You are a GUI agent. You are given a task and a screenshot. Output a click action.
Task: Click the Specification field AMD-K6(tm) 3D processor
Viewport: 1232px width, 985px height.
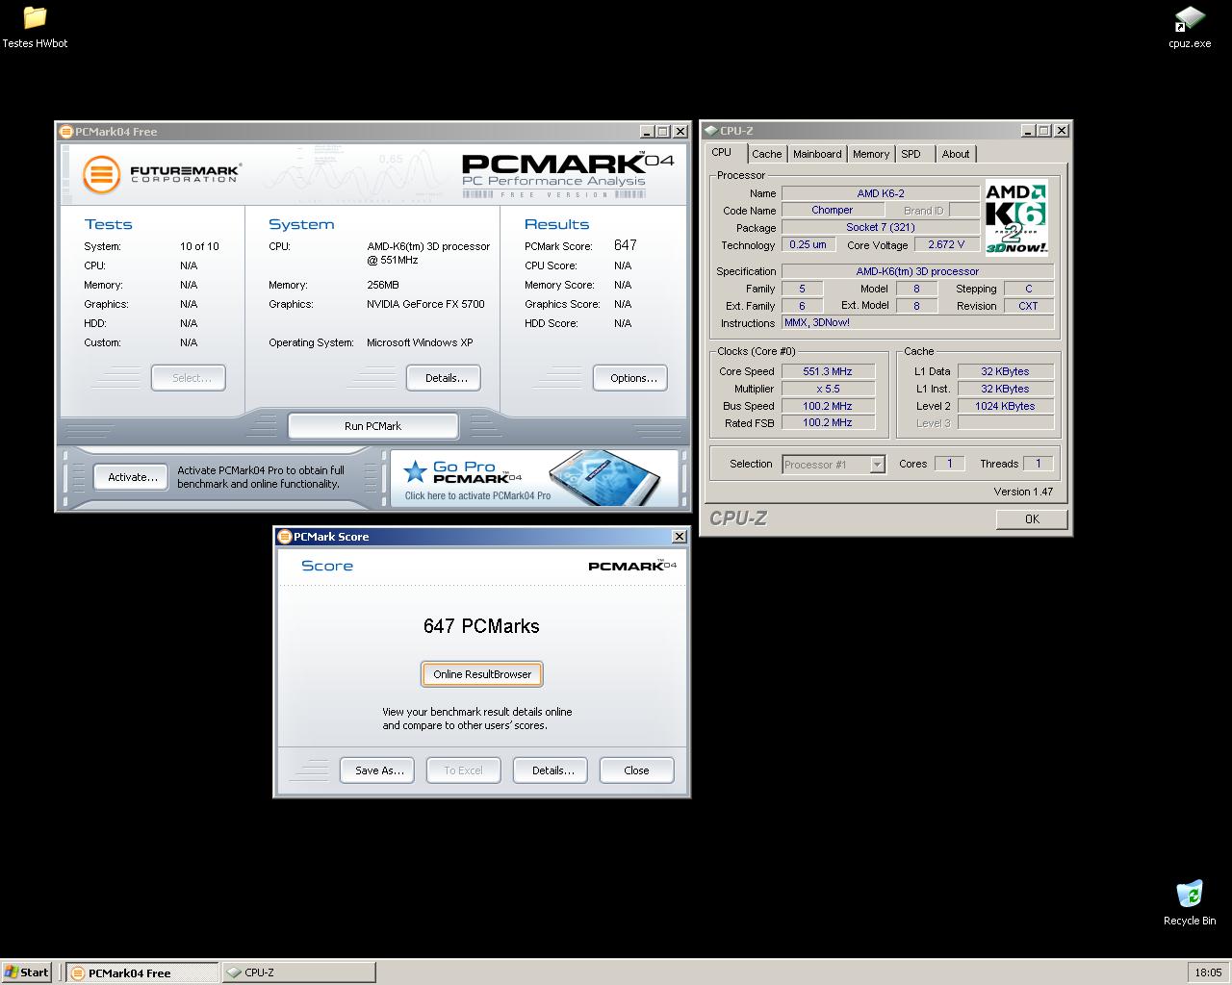click(917, 271)
